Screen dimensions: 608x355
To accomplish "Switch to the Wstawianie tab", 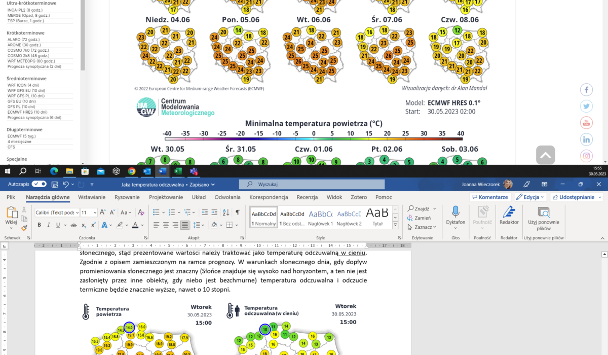I will pos(92,197).
